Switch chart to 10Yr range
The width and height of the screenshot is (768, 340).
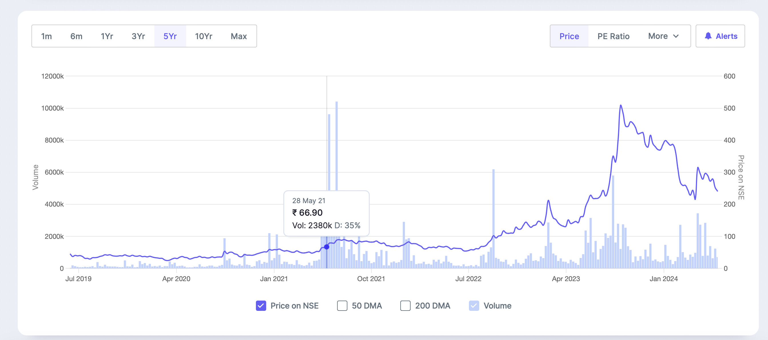point(203,36)
